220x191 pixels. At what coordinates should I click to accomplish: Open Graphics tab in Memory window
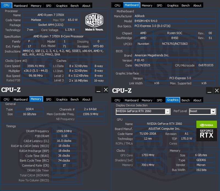coord(62,99)
